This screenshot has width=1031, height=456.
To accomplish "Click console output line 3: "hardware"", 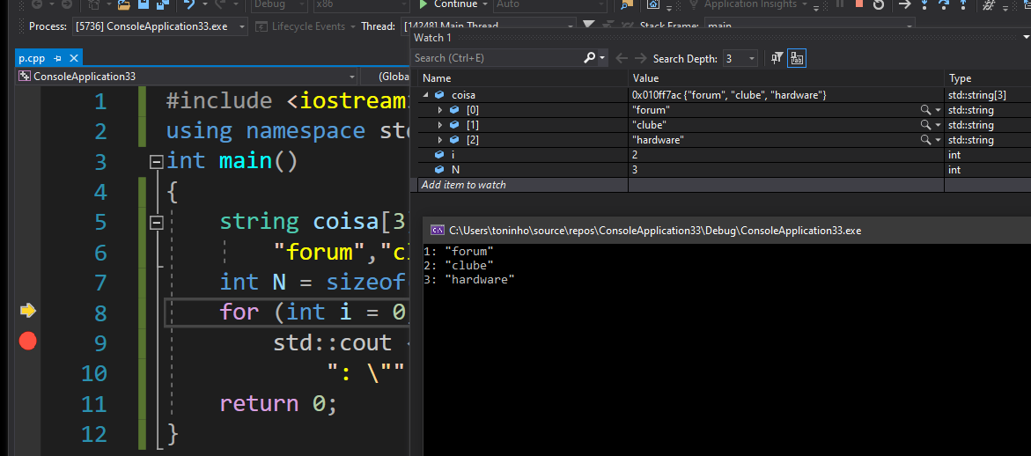I will 469,280.
